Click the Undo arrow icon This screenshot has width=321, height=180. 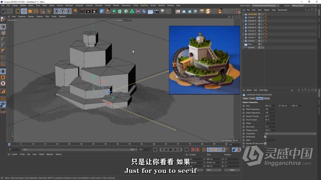pyautogui.click(x=4, y=11)
